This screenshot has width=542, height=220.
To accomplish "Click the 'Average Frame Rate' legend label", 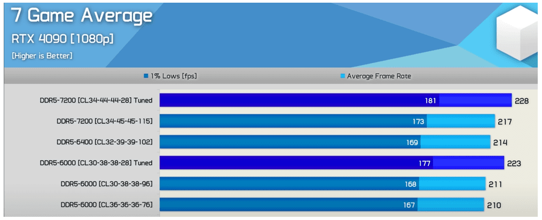I will pos(379,76).
